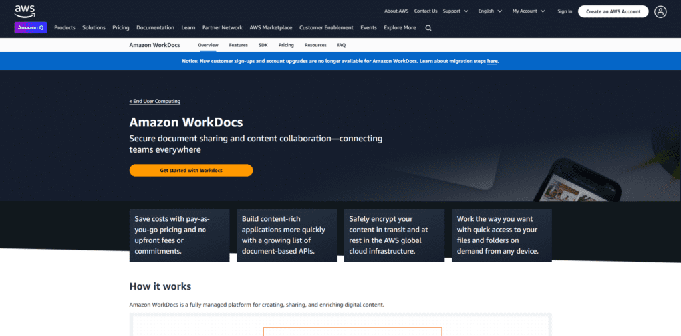Select the Resources tab
Viewport: 681px width, 336px height.
tap(315, 45)
